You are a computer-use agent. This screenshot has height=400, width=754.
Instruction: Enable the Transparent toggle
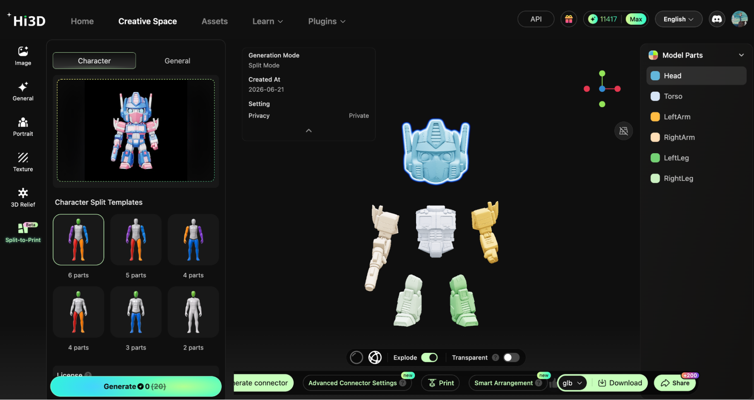pyautogui.click(x=511, y=357)
